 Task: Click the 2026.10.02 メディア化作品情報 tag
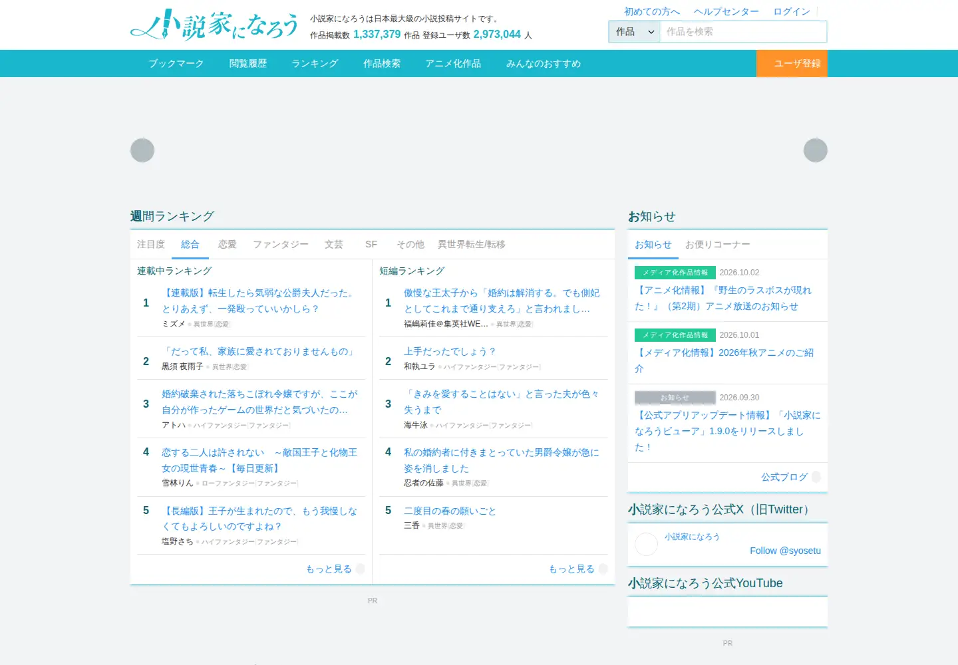coord(675,273)
